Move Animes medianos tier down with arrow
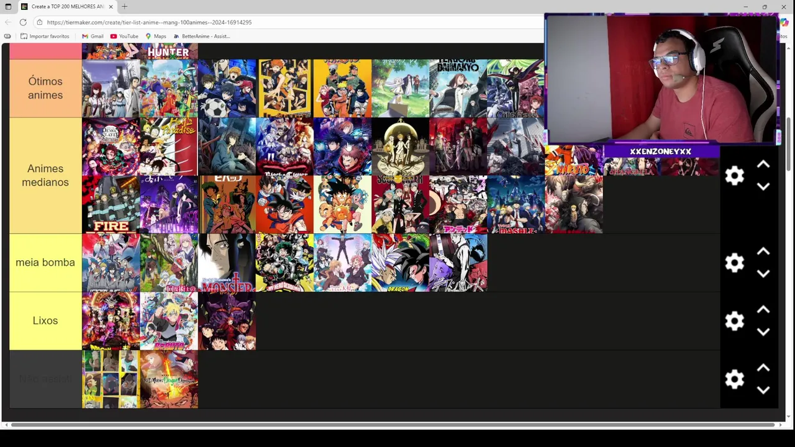Viewport: 795px width, 447px height. click(763, 186)
